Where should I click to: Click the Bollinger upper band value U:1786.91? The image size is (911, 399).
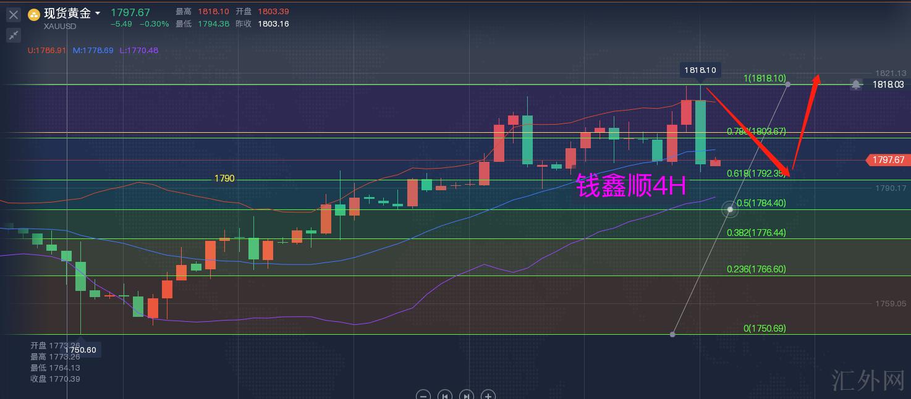[47, 50]
